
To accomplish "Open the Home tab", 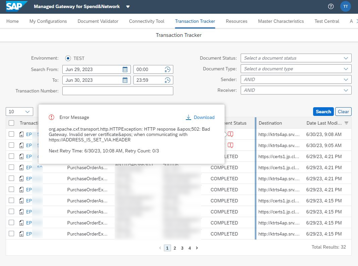I will 12,21.
